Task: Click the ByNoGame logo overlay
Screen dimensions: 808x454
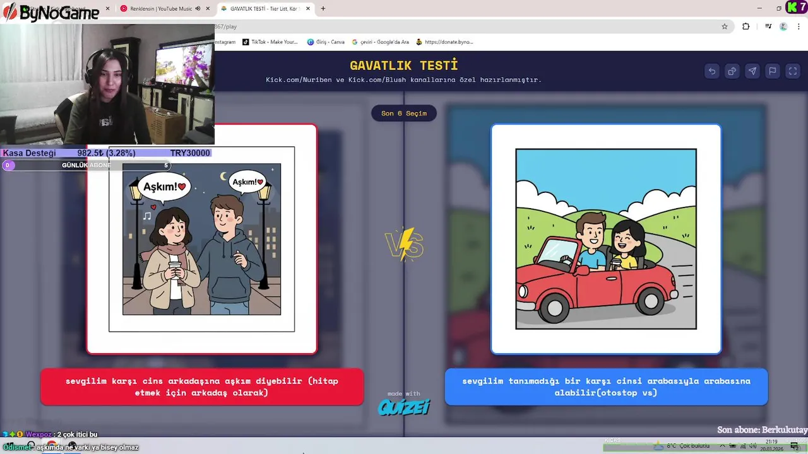Action: 50,12
